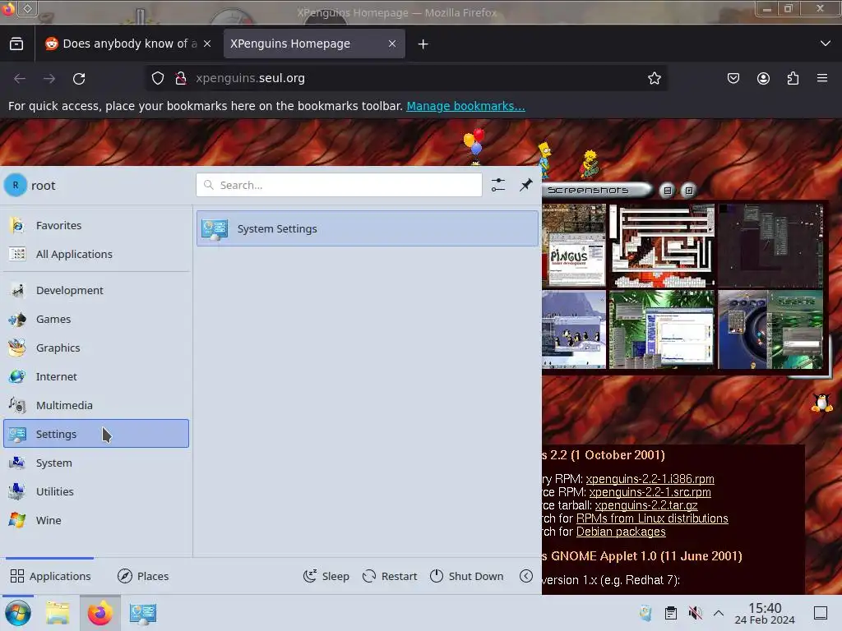This screenshot has width=842, height=631.
Task: Click the tracking protection shield icon
Action: [x=158, y=78]
